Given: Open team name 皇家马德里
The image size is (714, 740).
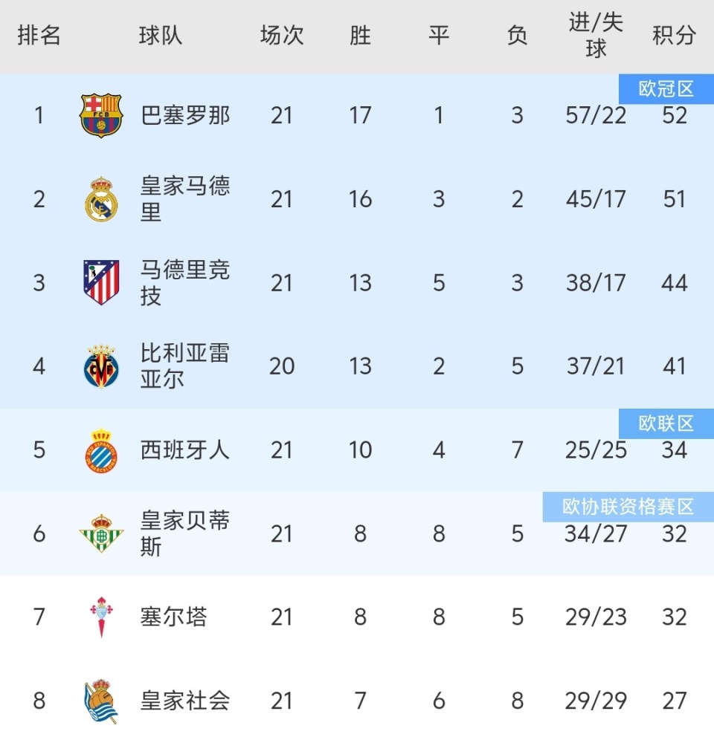Looking at the screenshot, I should (185, 199).
